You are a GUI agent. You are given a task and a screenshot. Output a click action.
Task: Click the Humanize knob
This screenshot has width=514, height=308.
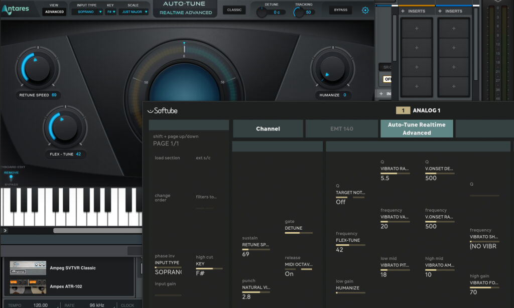pyautogui.click(x=333, y=69)
